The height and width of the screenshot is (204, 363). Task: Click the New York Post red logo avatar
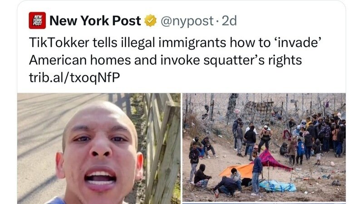[x=37, y=20]
